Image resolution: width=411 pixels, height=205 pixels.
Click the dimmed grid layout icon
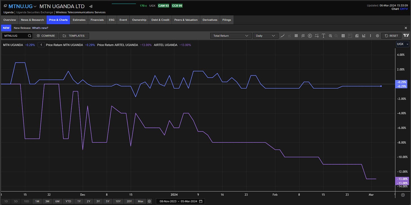coord(350,36)
